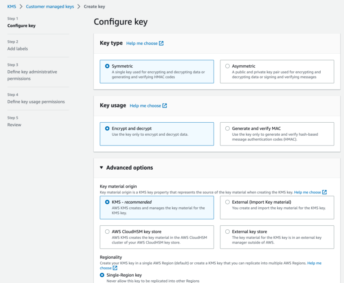The image size is (344, 283).
Task: Select the Asymmetric key type radio
Action: [228, 66]
